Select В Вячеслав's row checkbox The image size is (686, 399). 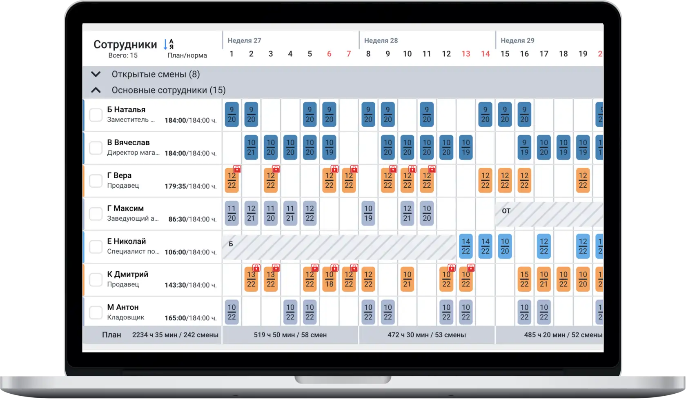[x=96, y=148]
